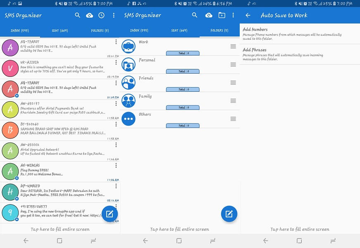Open the Friends folder icon

(x=129, y=82)
